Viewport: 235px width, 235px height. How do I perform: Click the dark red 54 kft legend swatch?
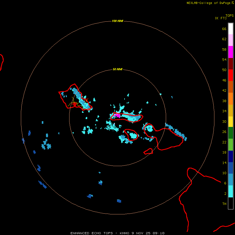tap(231, 63)
